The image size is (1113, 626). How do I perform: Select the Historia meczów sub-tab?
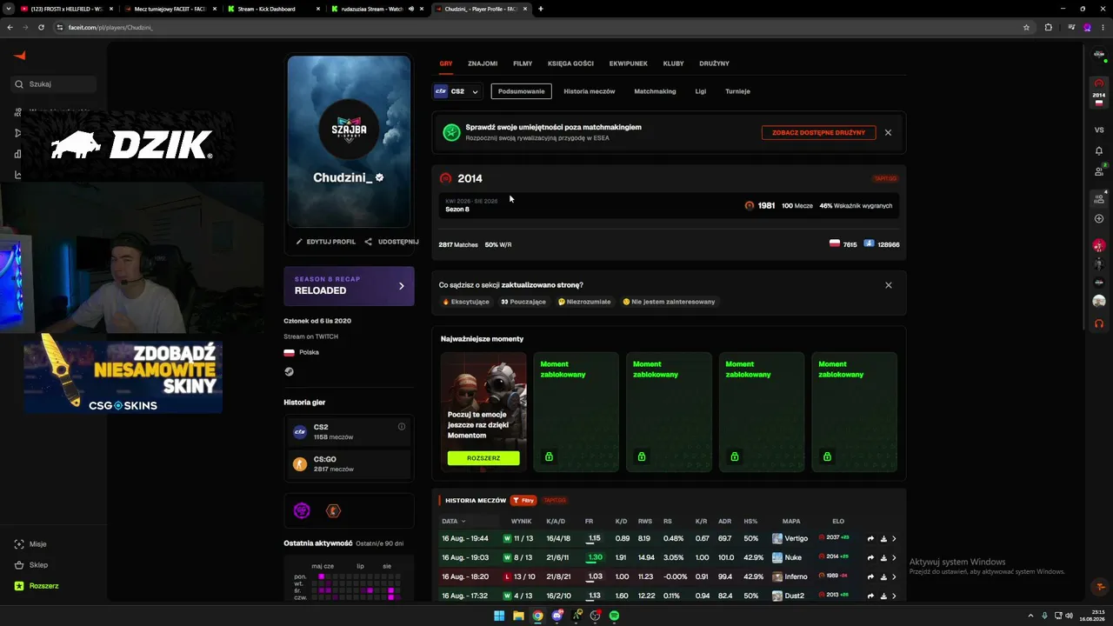(x=590, y=91)
